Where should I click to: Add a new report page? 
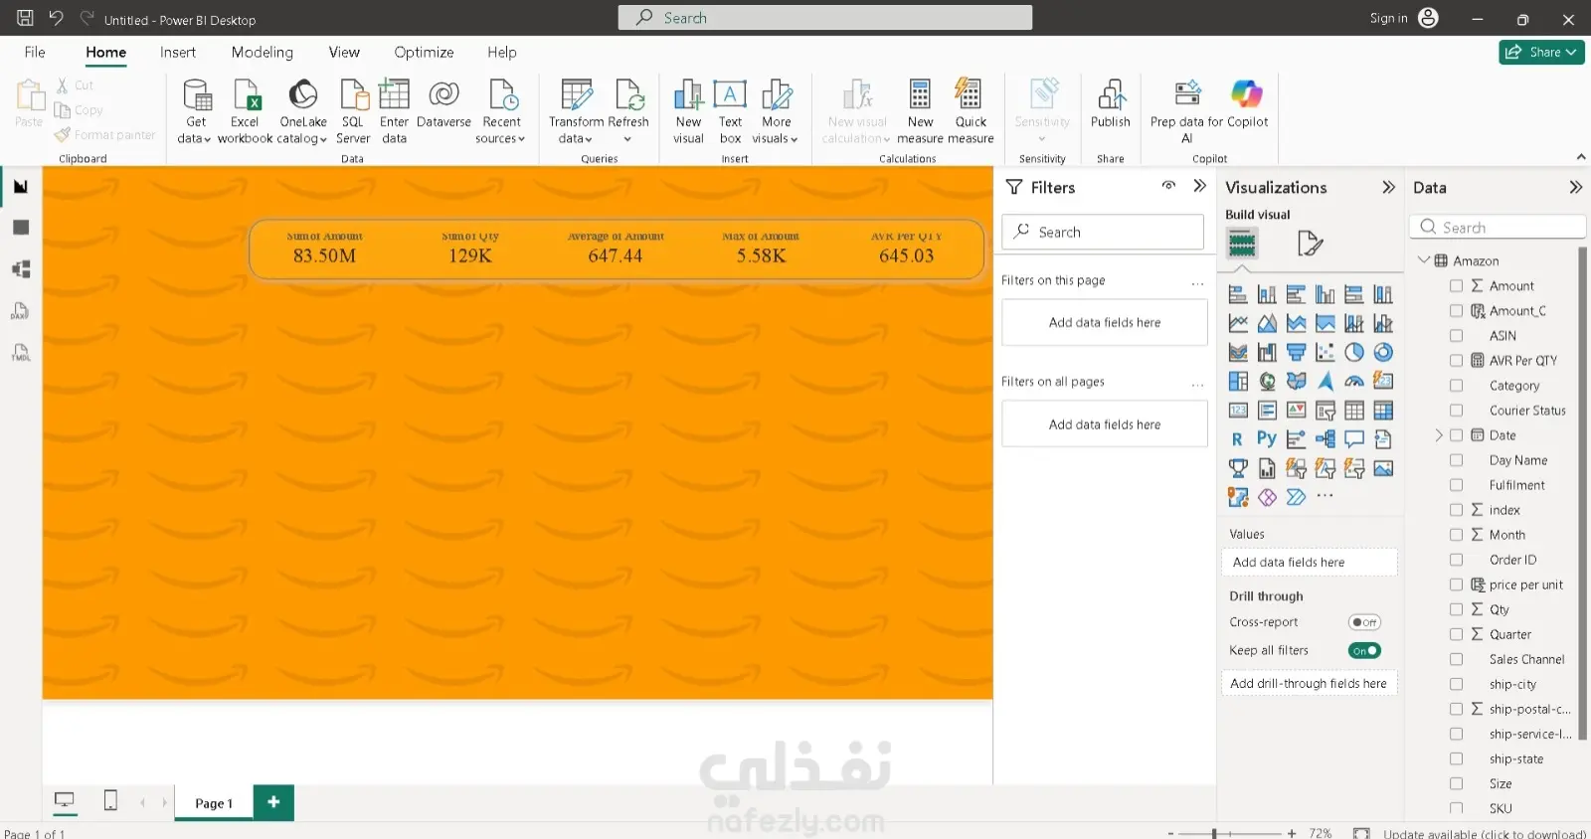pyautogui.click(x=273, y=802)
